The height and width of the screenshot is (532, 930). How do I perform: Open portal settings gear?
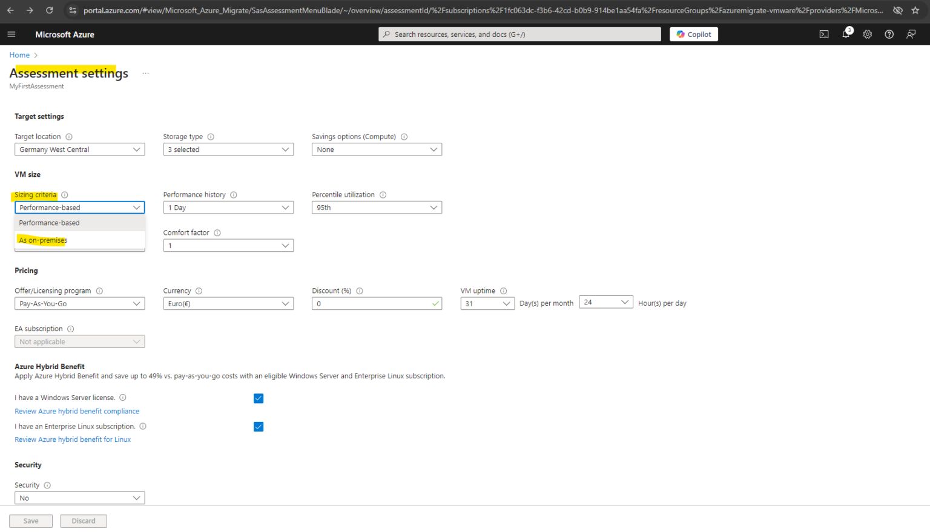click(x=867, y=34)
